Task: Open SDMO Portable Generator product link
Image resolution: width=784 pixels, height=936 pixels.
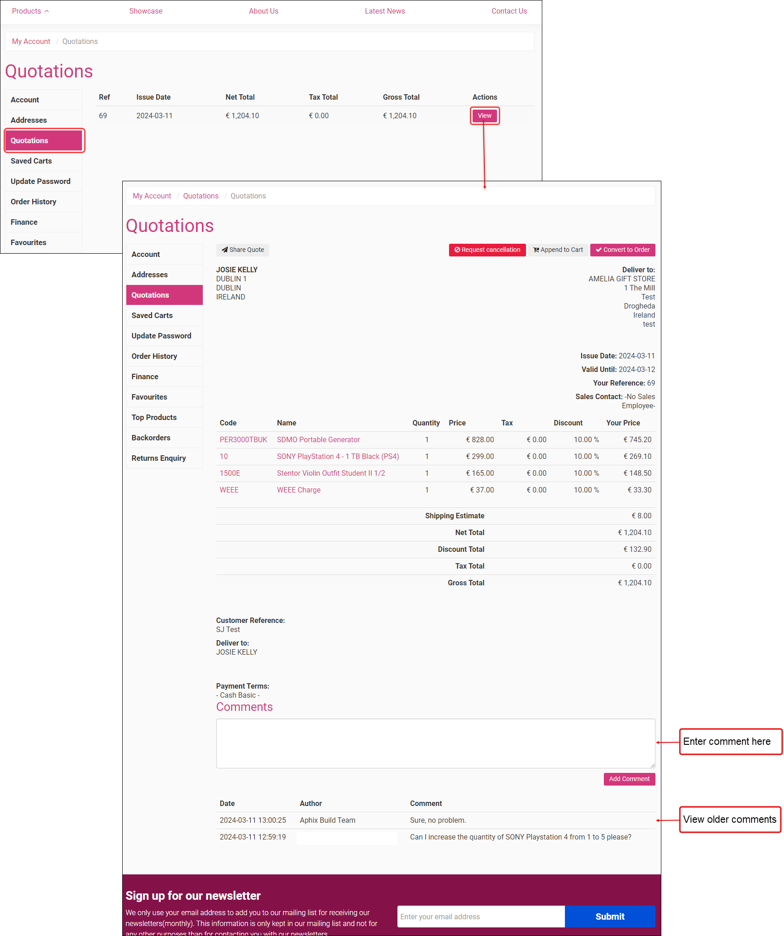Action: 318,439
